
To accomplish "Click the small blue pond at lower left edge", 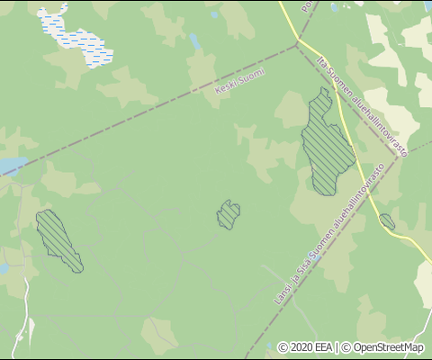I will click(4, 268).
